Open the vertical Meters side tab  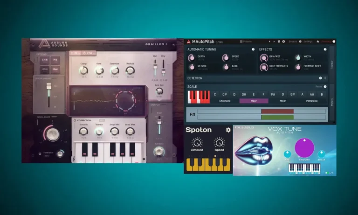[x=332, y=102]
